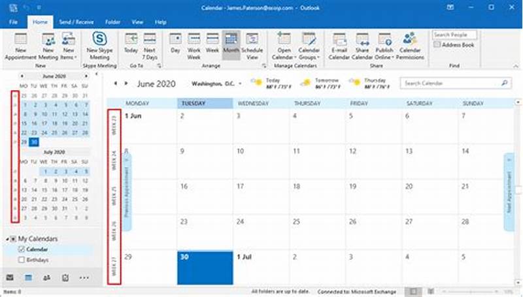The height and width of the screenshot is (297, 523).
Task: Collapse the folder pane with the arrow
Action: coord(96,74)
